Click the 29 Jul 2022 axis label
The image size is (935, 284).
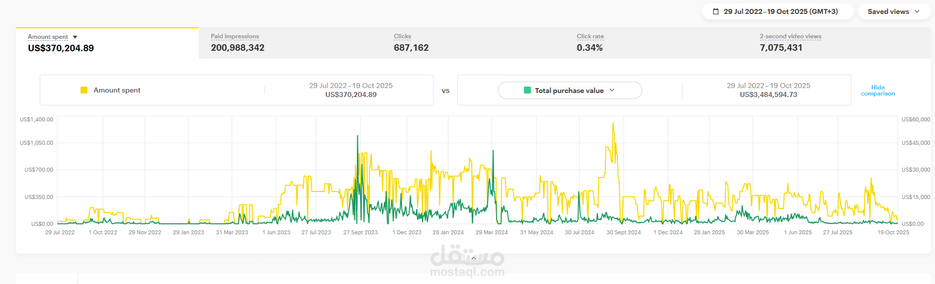point(60,232)
